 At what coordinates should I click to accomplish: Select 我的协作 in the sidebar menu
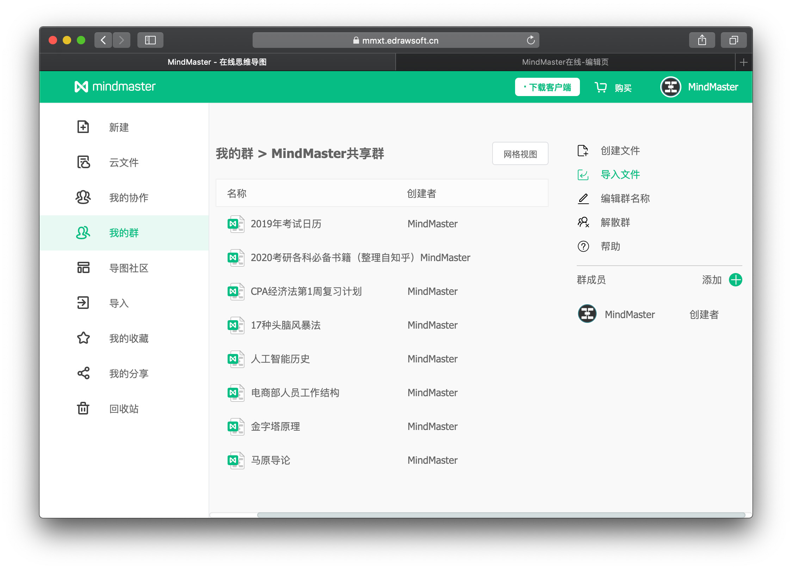click(124, 197)
